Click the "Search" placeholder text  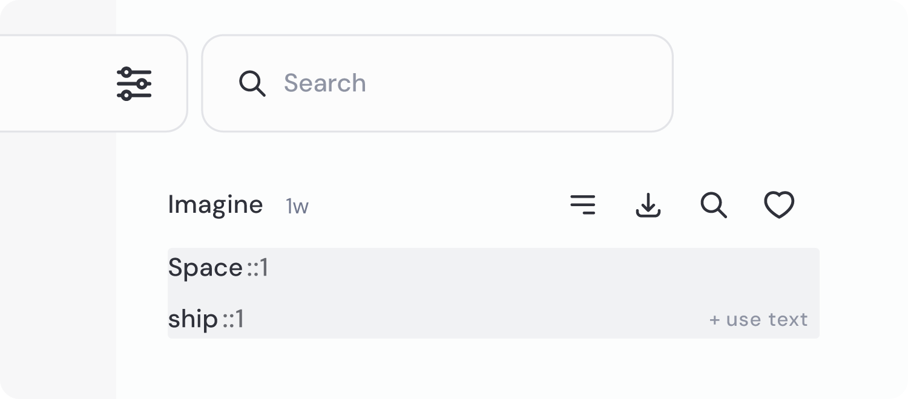pos(325,83)
